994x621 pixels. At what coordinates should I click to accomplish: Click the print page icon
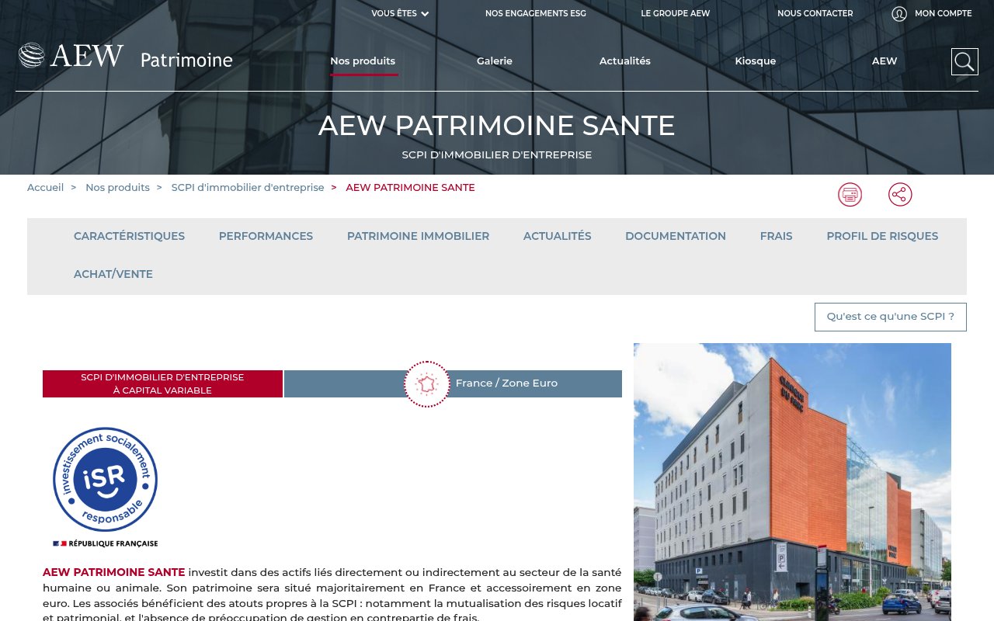pyautogui.click(x=850, y=194)
